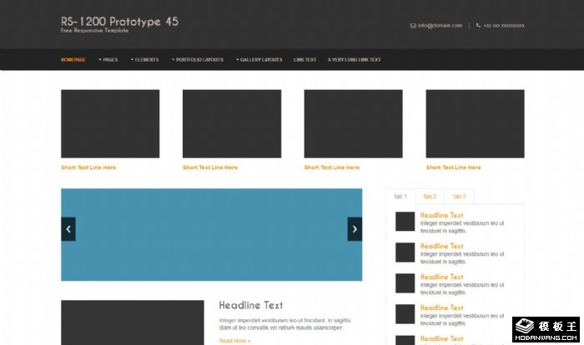584x345 pixels.
Task: Go to previous slide with left arrow
Action: [x=68, y=229]
